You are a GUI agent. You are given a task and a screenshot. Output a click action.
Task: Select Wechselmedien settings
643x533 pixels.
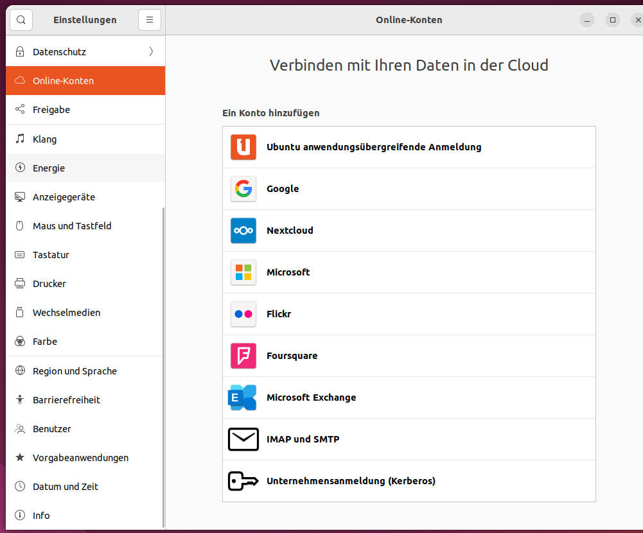coord(85,313)
